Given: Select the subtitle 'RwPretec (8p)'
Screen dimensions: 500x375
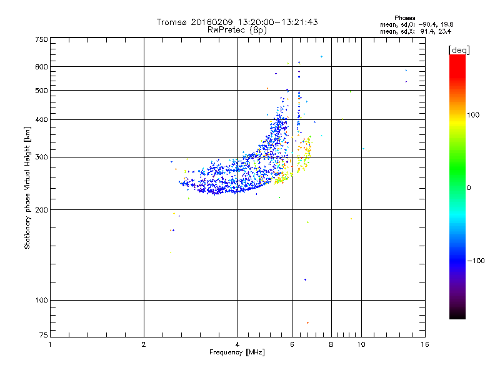Looking at the screenshot, I should point(237,30).
